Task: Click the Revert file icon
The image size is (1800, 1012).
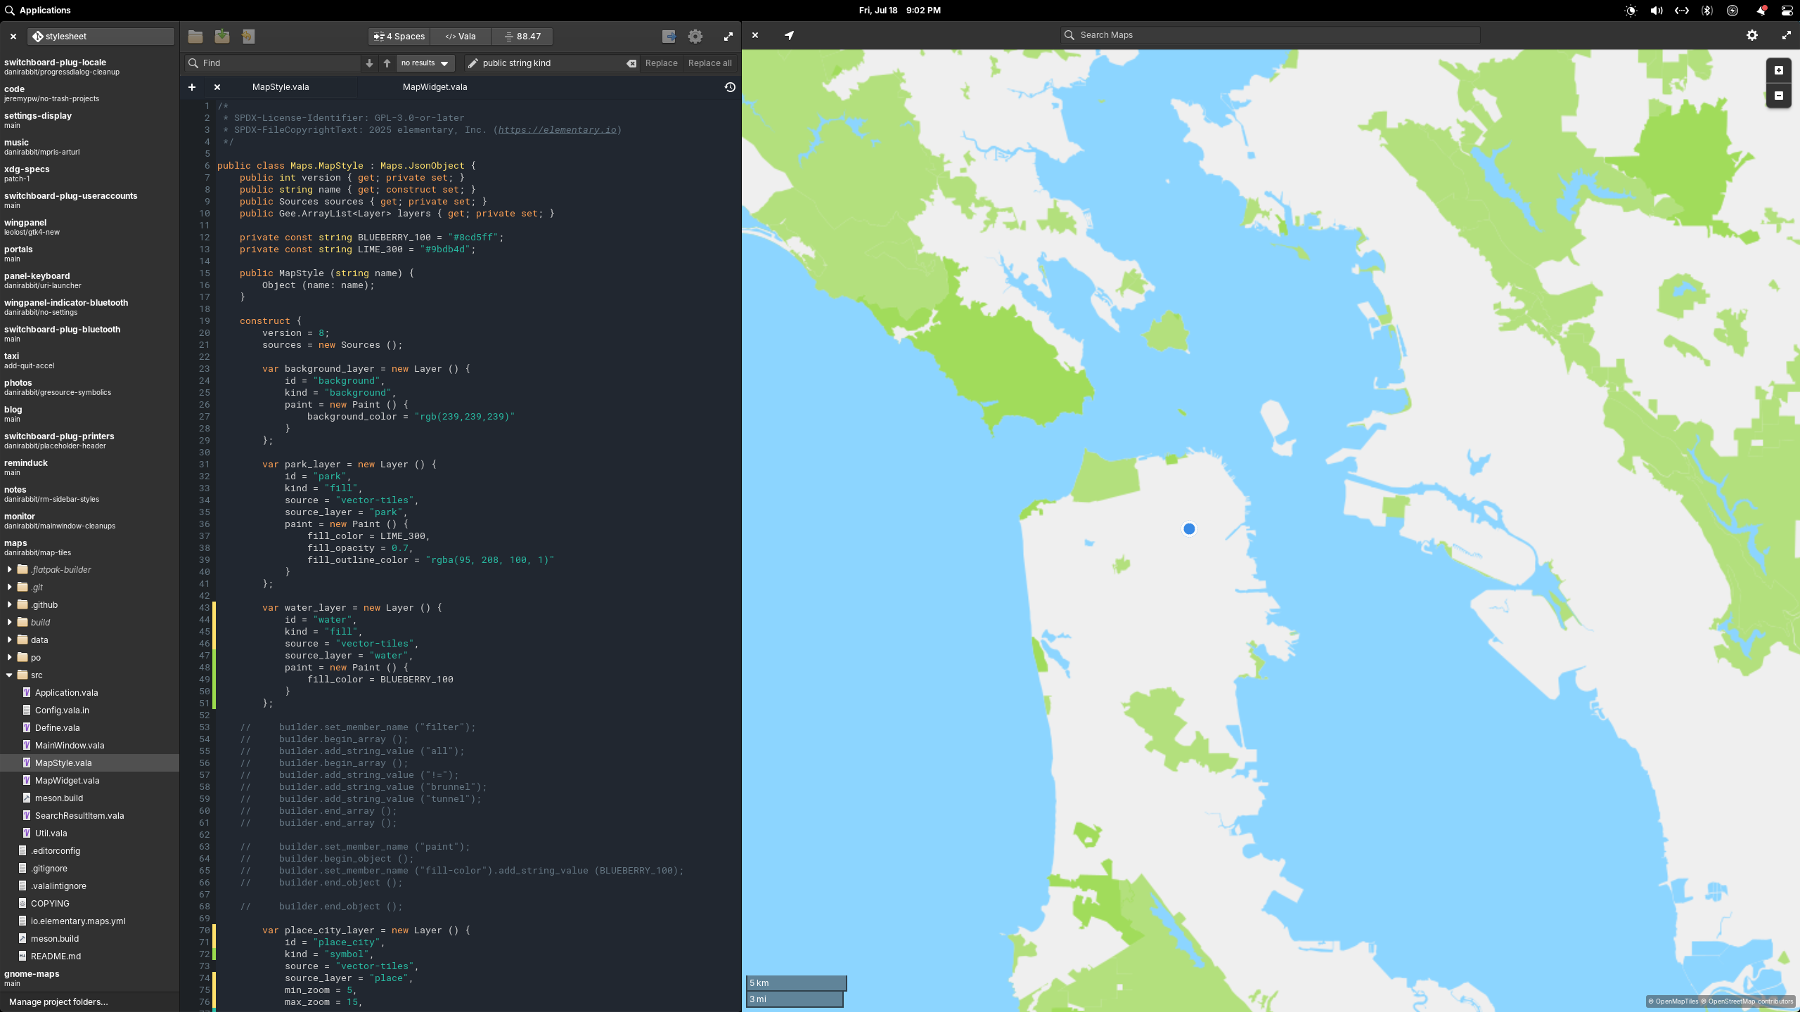Action: pos(247,37)
